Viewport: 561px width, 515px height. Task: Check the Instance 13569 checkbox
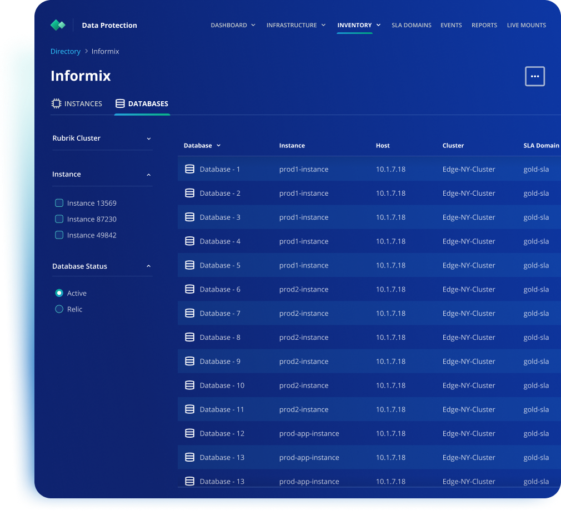click(x=59, y=202)
